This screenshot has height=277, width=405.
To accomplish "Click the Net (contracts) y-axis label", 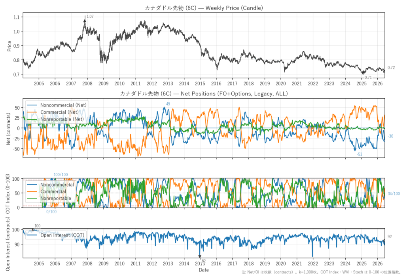I will tap(9, 129).
